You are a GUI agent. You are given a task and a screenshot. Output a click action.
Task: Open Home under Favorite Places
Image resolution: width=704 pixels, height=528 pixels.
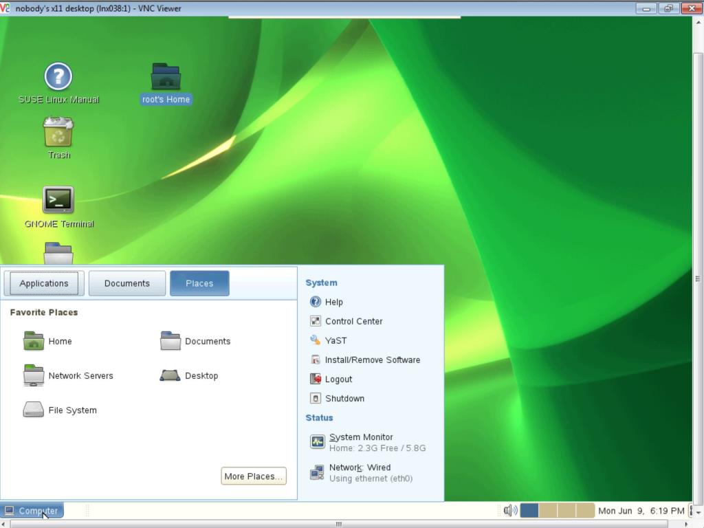click(47, 341)
